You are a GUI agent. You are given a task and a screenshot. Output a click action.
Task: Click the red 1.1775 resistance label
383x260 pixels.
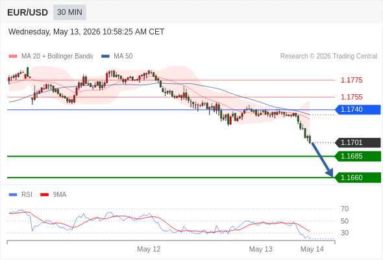point(351,80)
